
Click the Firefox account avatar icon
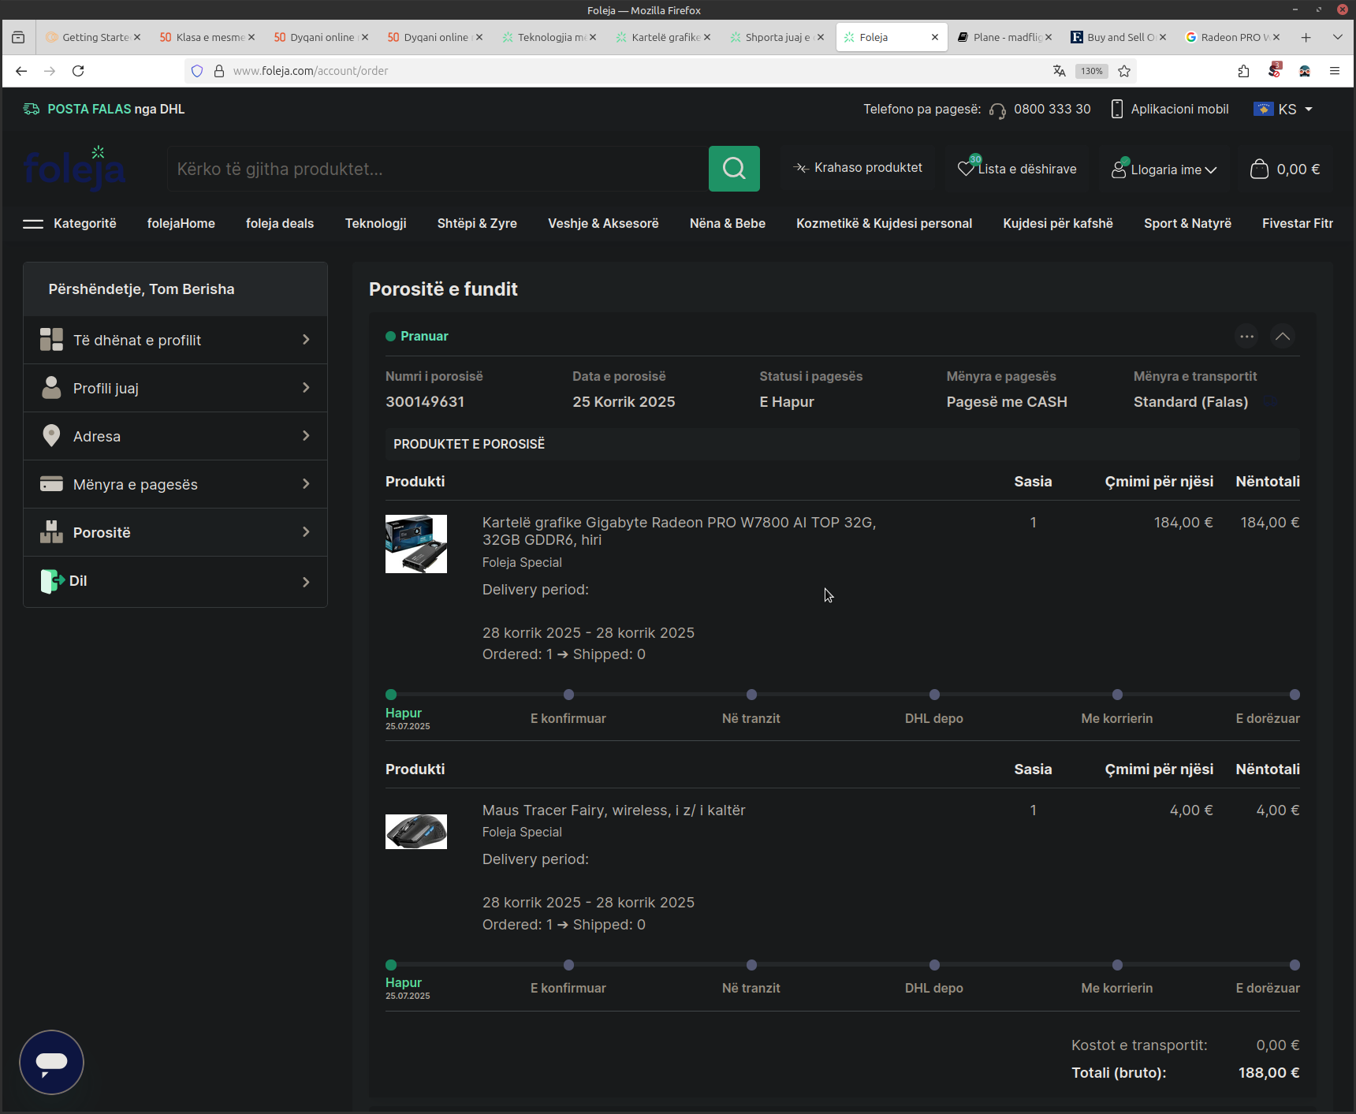pyautogui.click(x=1305, y=71)
